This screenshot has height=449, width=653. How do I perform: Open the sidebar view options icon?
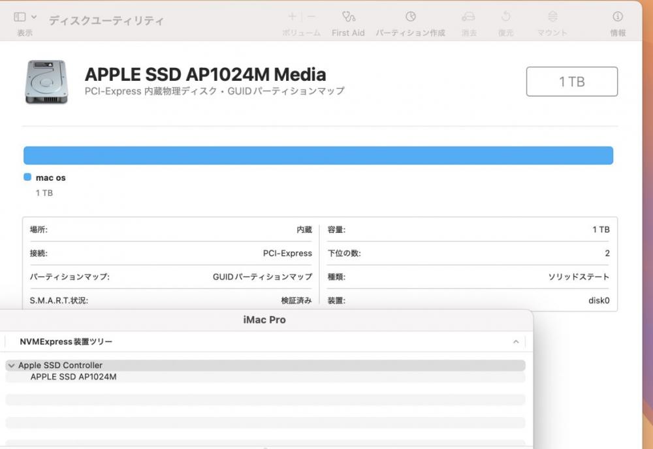point(20,17)
